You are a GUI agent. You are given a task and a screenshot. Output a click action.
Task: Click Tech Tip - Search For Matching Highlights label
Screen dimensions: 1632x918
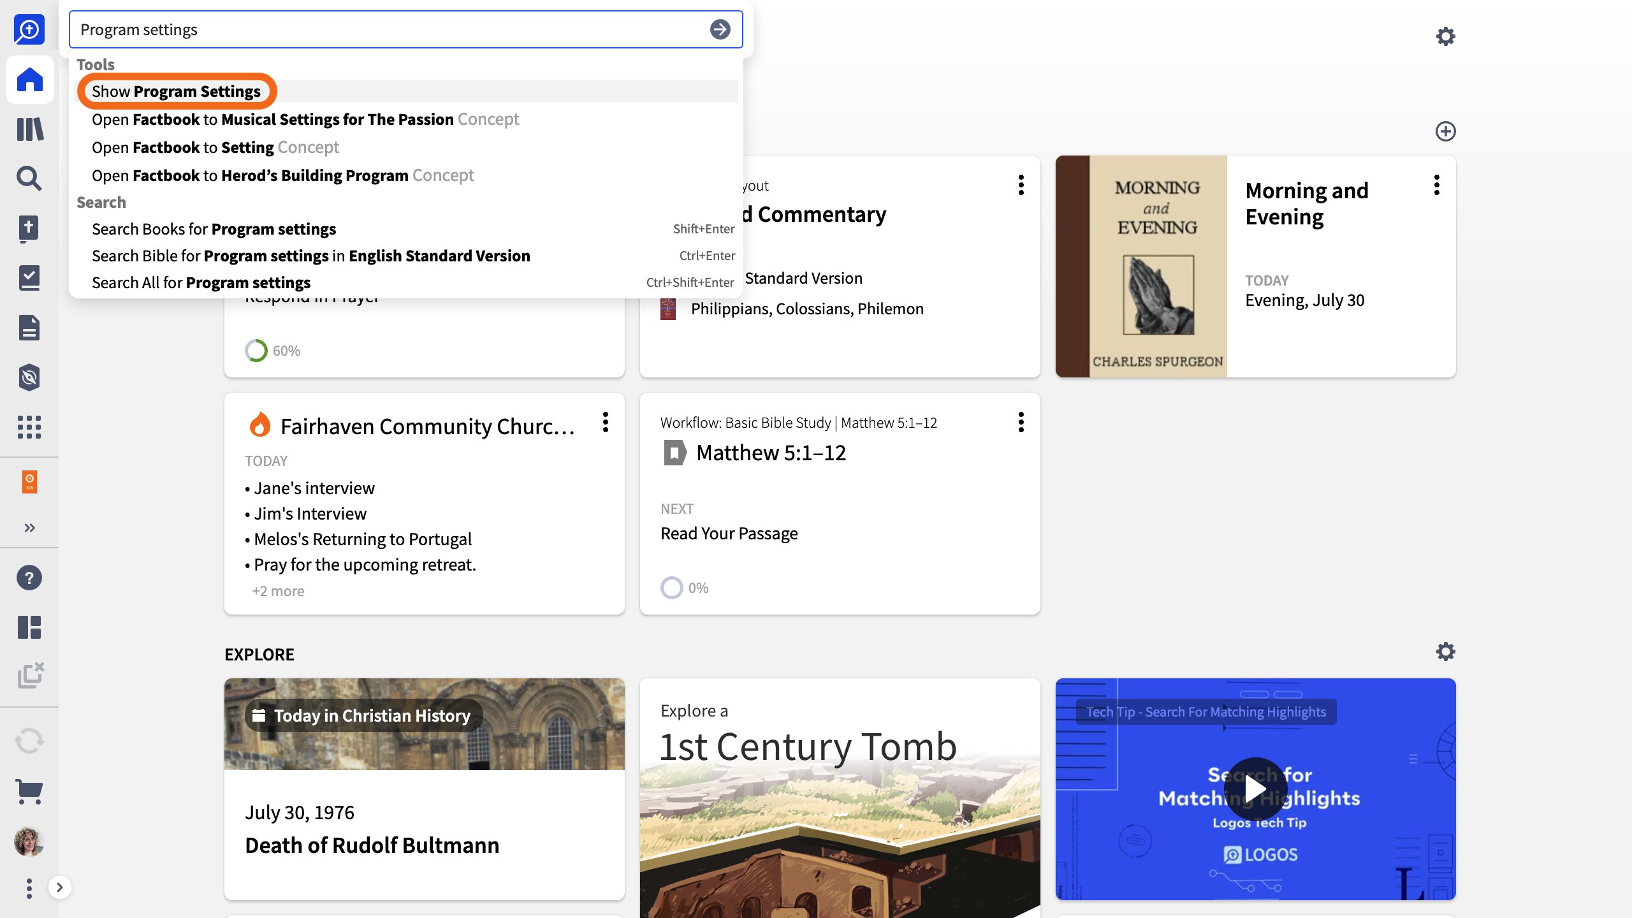pyautogui.click(x=1206, y=712)
